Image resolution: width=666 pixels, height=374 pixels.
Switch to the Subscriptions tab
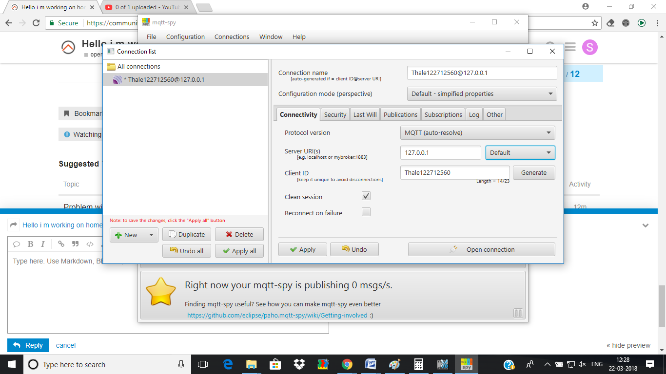(443, 114)
